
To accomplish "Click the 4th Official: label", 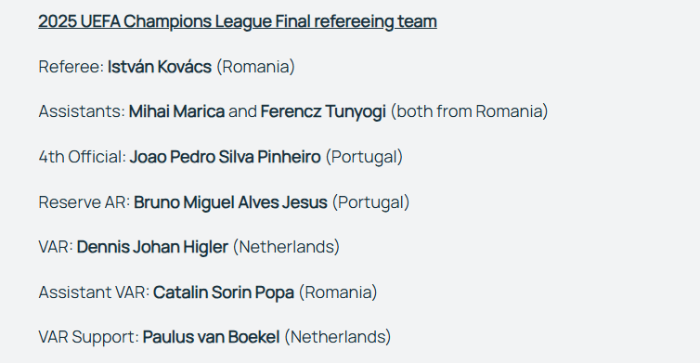I will [83, 157].
